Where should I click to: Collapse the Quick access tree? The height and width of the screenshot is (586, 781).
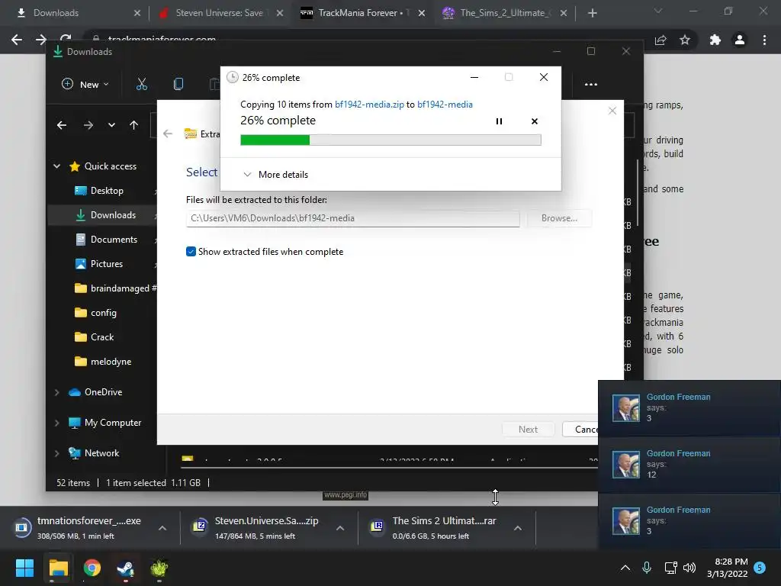[56, 166]
